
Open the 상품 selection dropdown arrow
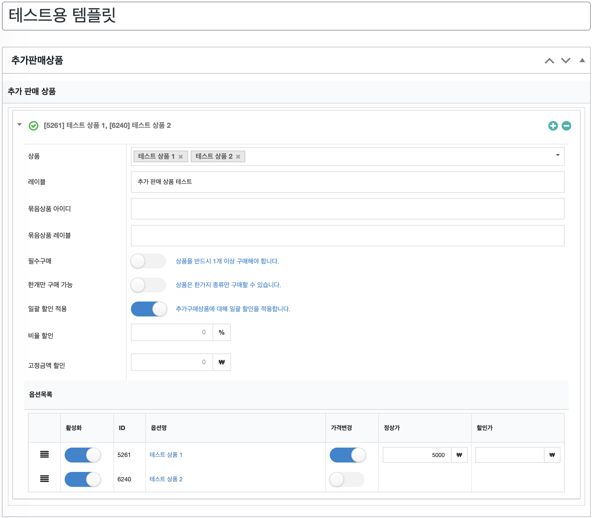point(558,155)
